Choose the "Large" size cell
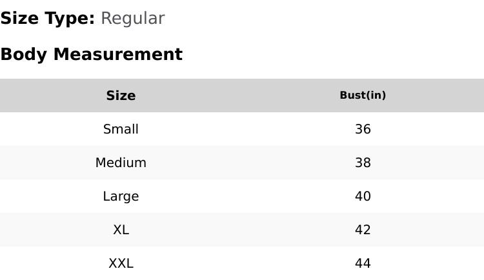Screen dimensions: 484x280 click(121, 196)
